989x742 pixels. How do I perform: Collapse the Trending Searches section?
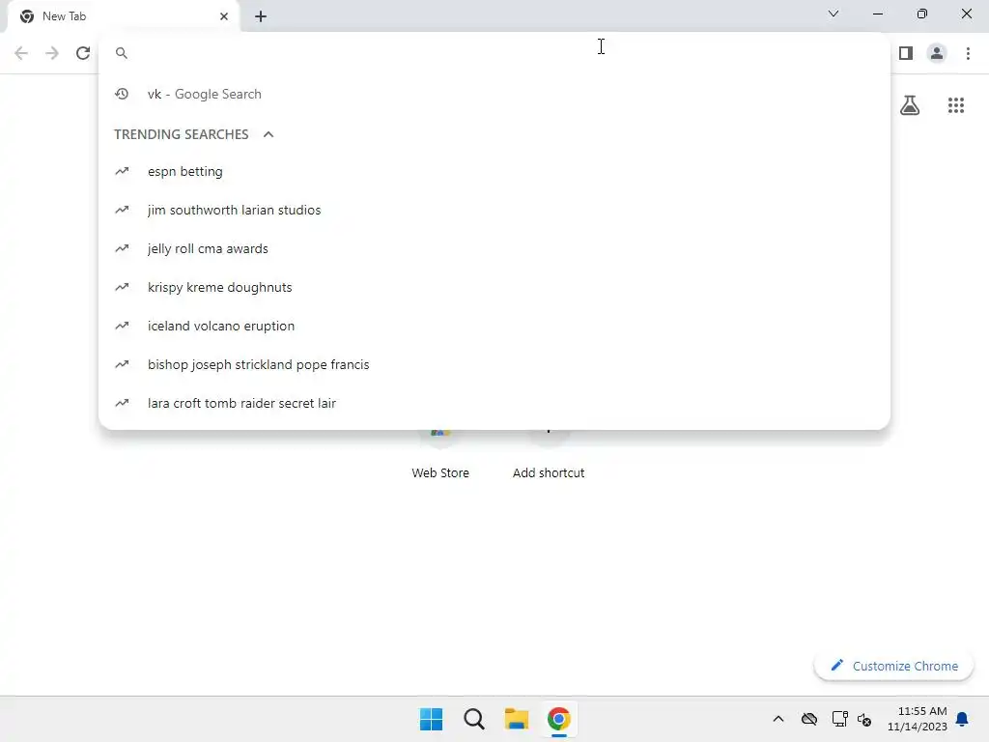268,134
